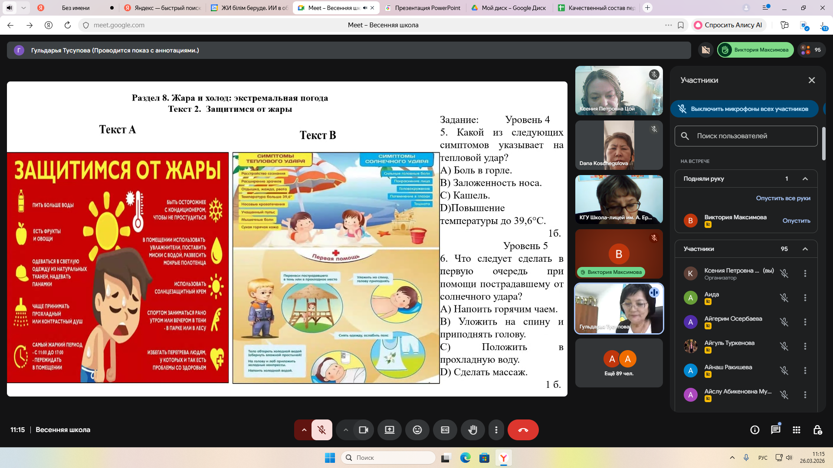
Task: Open the host controls lock icon
Action: tap(817, 430)
